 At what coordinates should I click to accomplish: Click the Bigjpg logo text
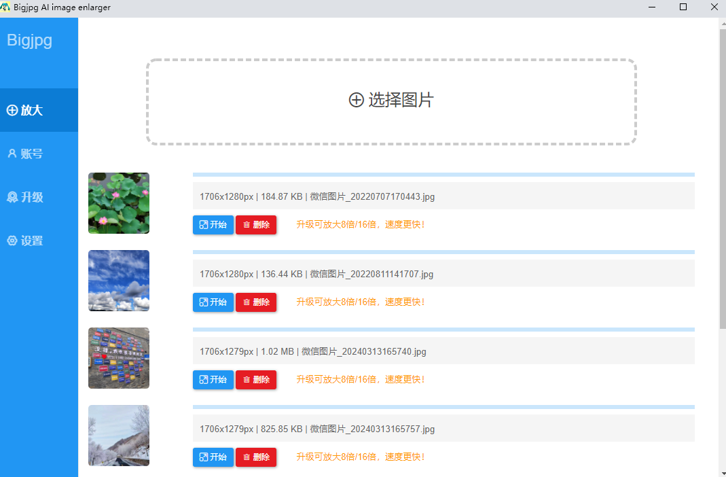[x=29, y=41]
